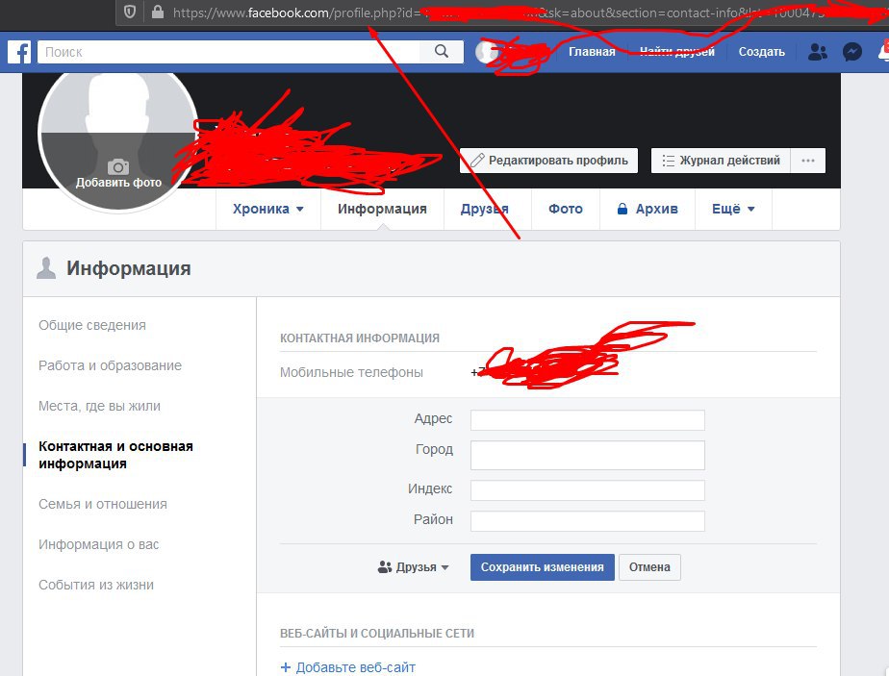Click the camera icon to add photo
Image resolution: width=889 pixels, height=676 pixels.
[x=118, y=166]
